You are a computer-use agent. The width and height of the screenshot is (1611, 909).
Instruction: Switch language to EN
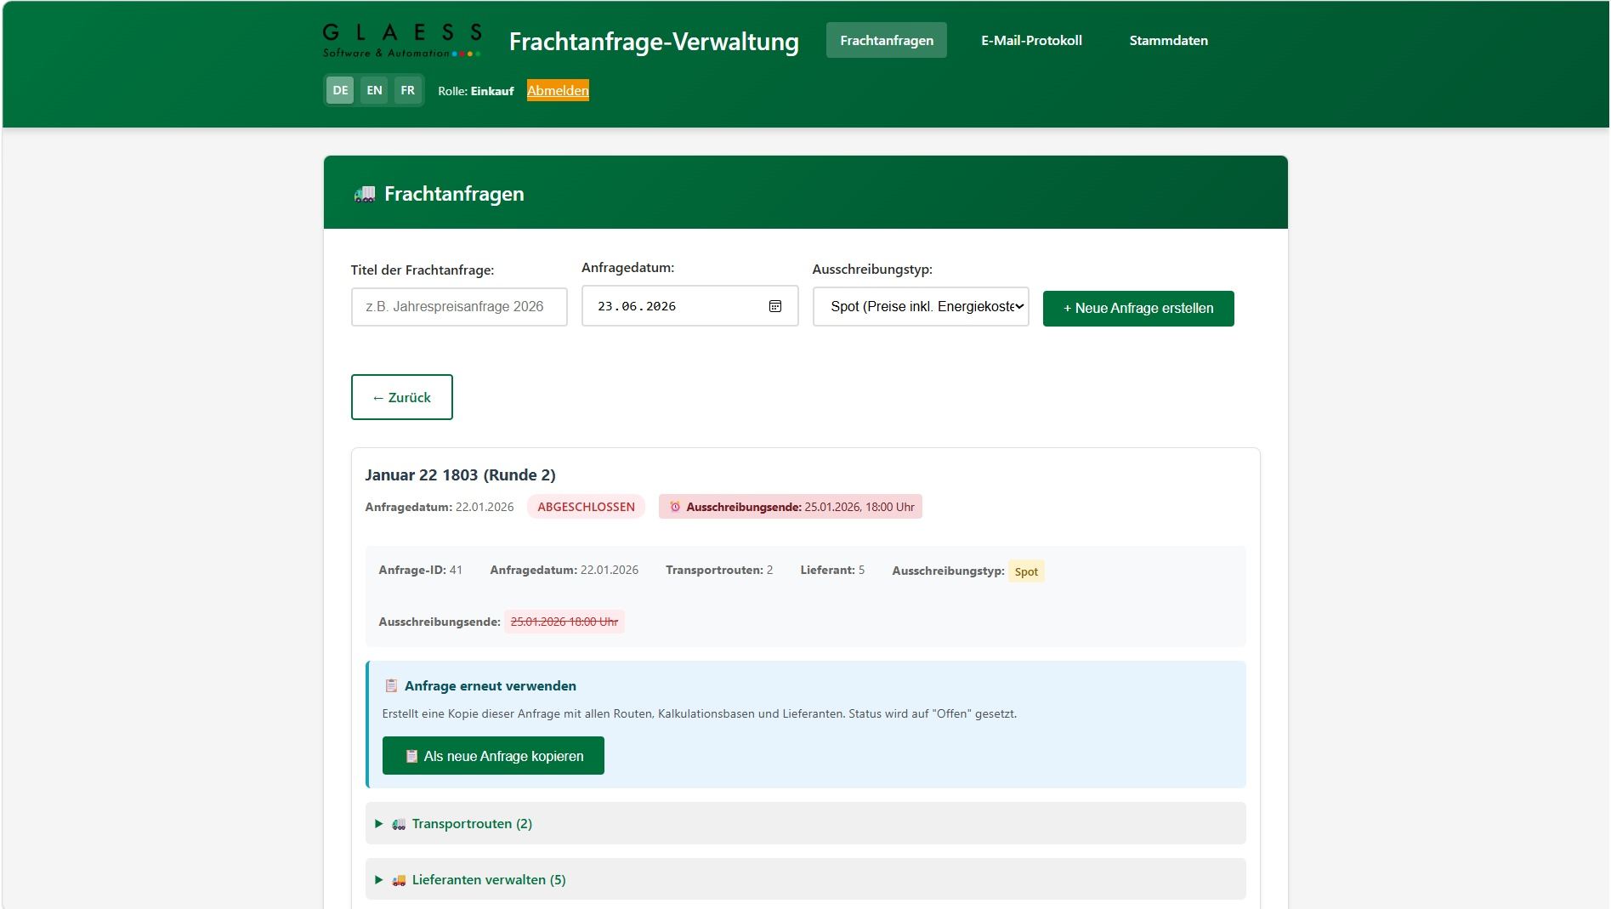tap(374, 90)
